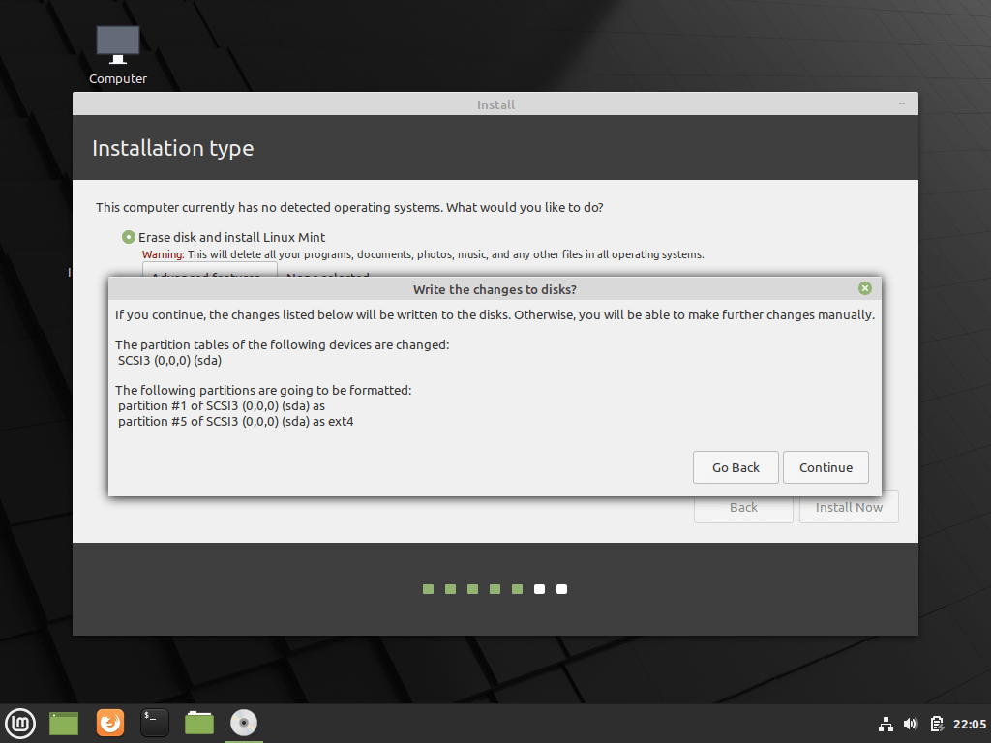Click the last white progress dot
991x743 pixels.
click(561, 588)
